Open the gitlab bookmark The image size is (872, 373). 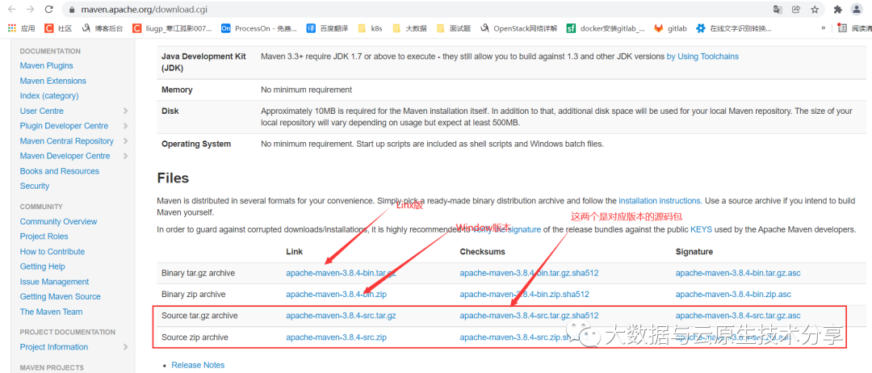[670, 28]
